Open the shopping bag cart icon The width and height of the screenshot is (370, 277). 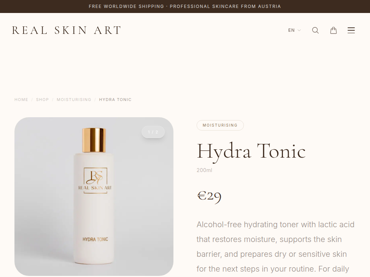(x=333, y=30)
